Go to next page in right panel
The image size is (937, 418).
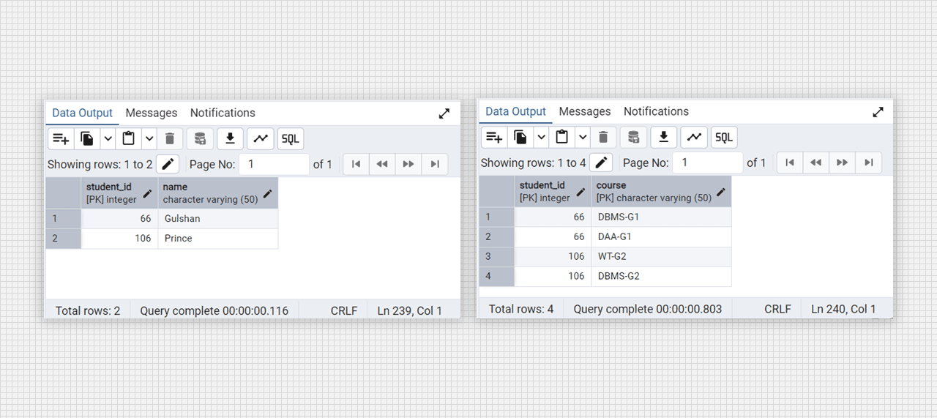tap(842, 163)
